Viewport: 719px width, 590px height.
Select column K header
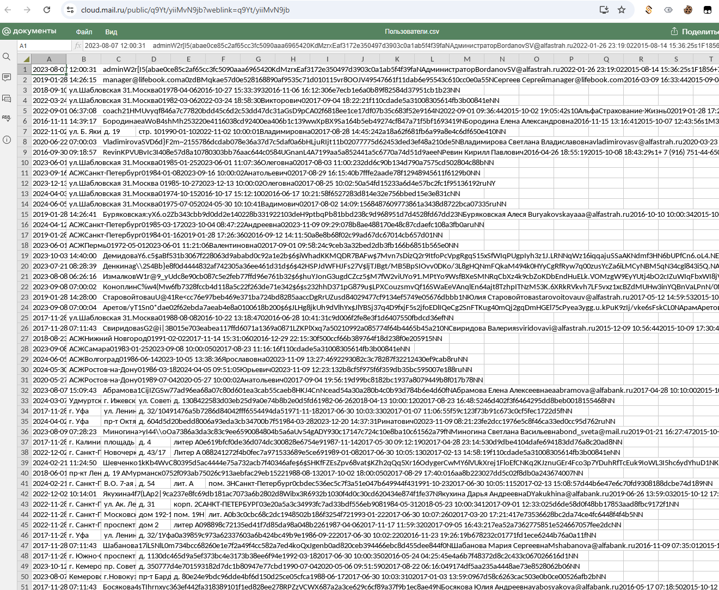pyautogui.click(x=397, y=59)
